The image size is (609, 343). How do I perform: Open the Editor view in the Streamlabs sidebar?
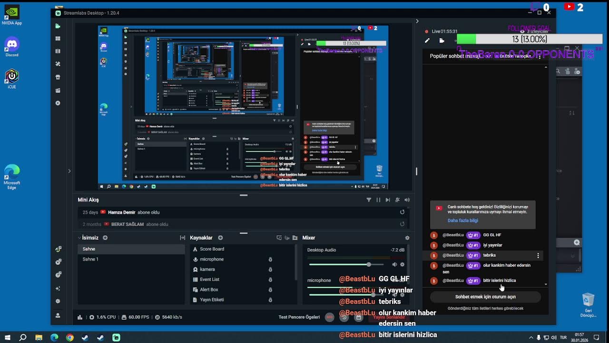point(58,26)
